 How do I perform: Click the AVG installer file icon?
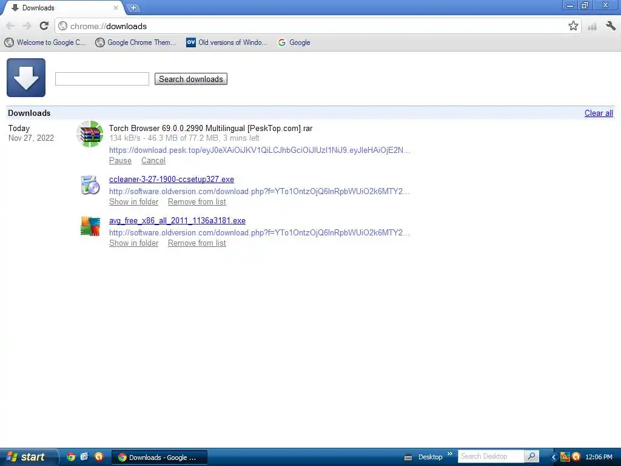pos(90,226)
